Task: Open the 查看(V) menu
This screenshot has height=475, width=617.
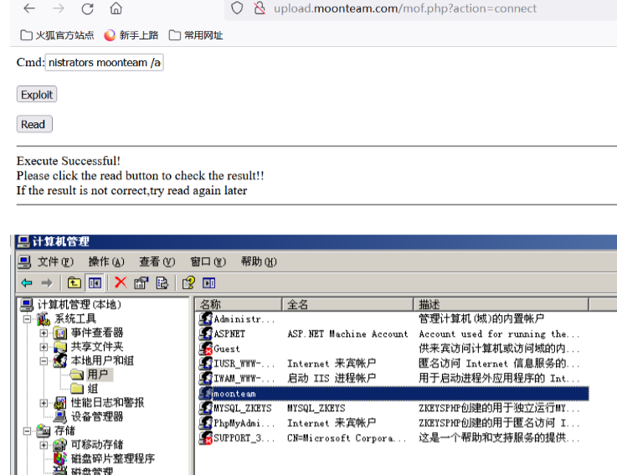Action: (x=157, y=261)
